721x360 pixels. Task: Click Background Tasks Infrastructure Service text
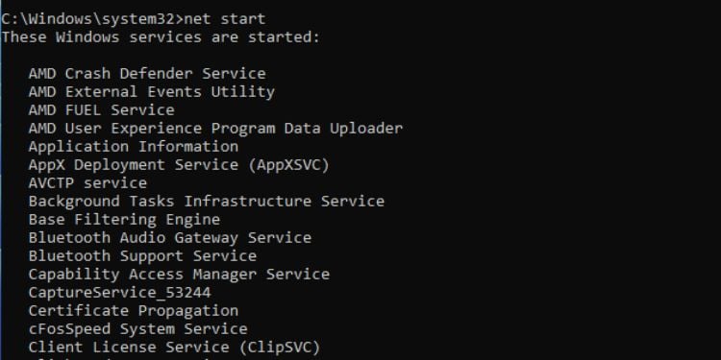pyautogui.click(x=207, y=202)
